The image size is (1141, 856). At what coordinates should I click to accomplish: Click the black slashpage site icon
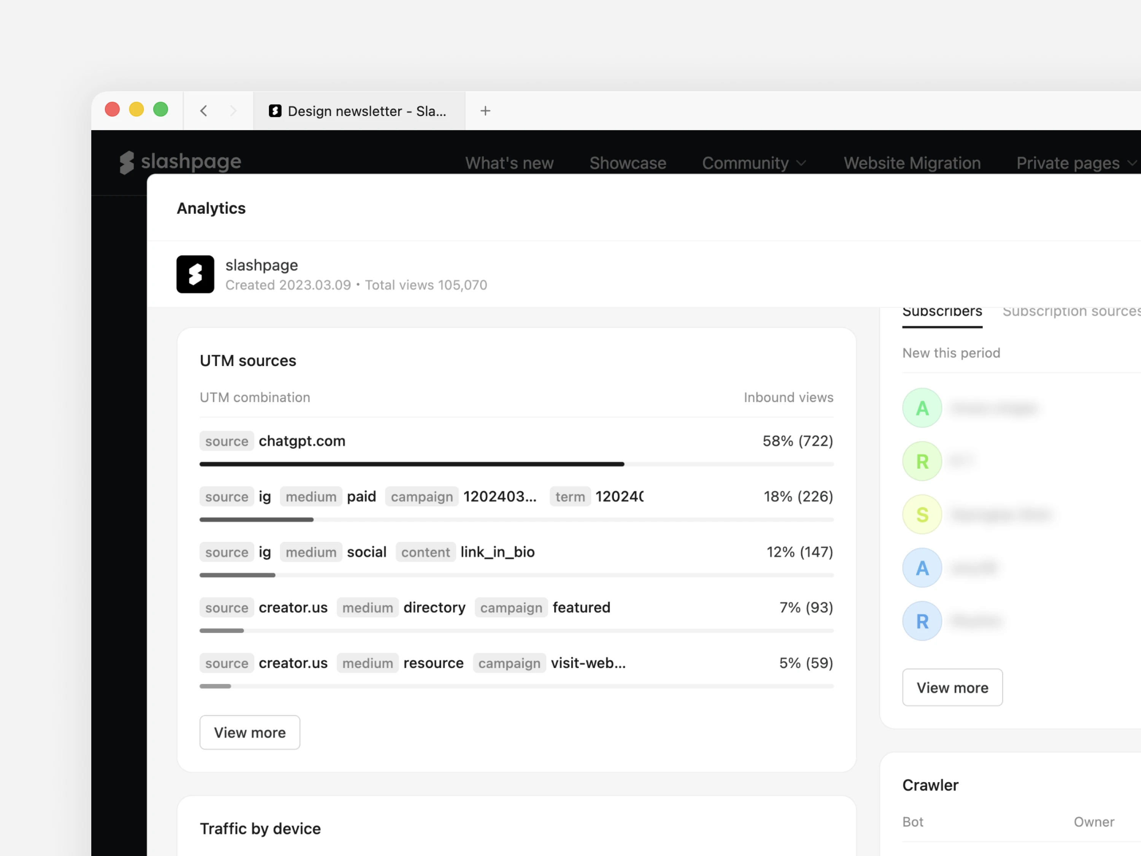195,275
